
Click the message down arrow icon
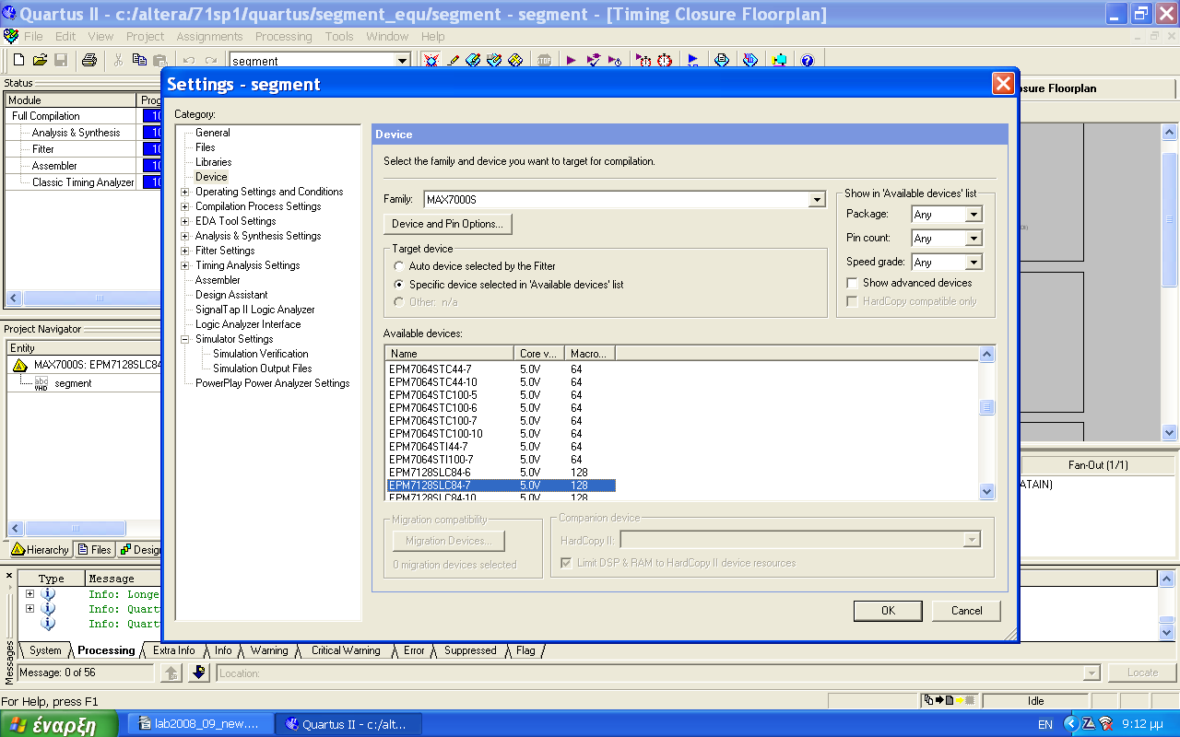tap(199, 673)
